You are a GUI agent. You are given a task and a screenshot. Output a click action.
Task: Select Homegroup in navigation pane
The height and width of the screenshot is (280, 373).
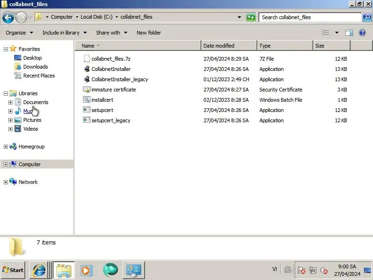point(31,147)
